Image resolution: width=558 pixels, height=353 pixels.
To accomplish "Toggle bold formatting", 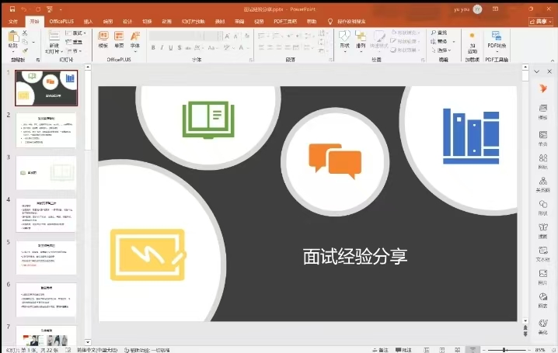I will (x=153, y=47).
